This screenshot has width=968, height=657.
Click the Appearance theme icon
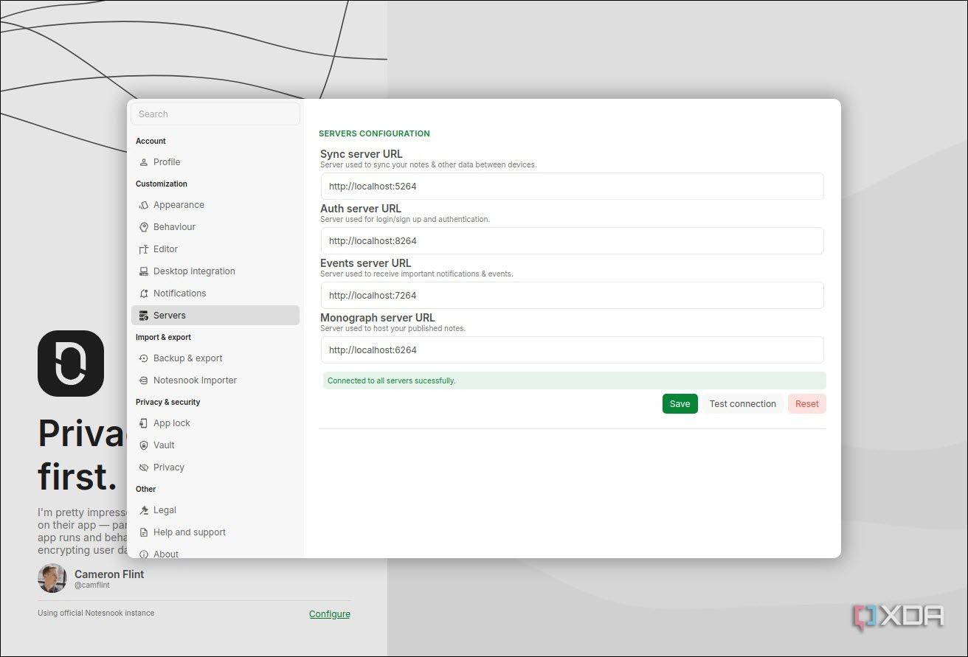[144, 205]
